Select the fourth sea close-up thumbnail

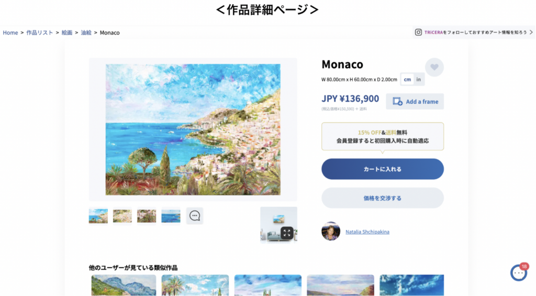tap(171, 216)
